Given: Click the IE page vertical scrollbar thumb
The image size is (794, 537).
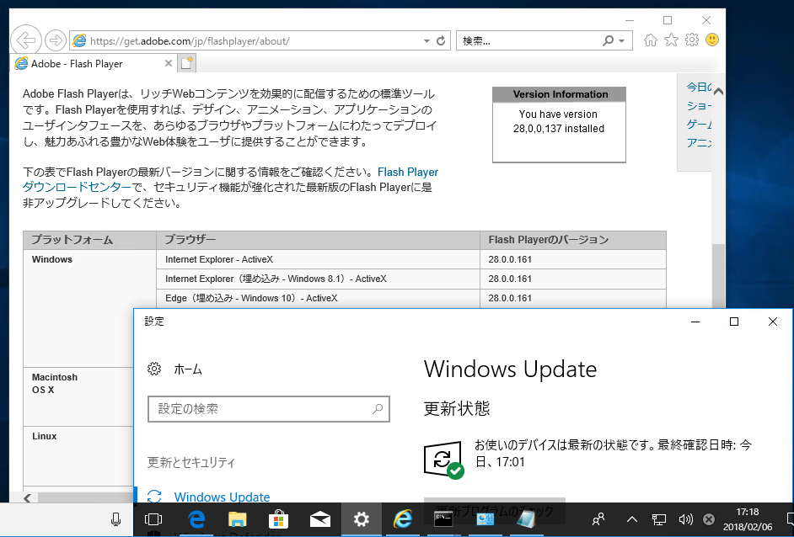Looking at the screenshot, I should 718,275.
